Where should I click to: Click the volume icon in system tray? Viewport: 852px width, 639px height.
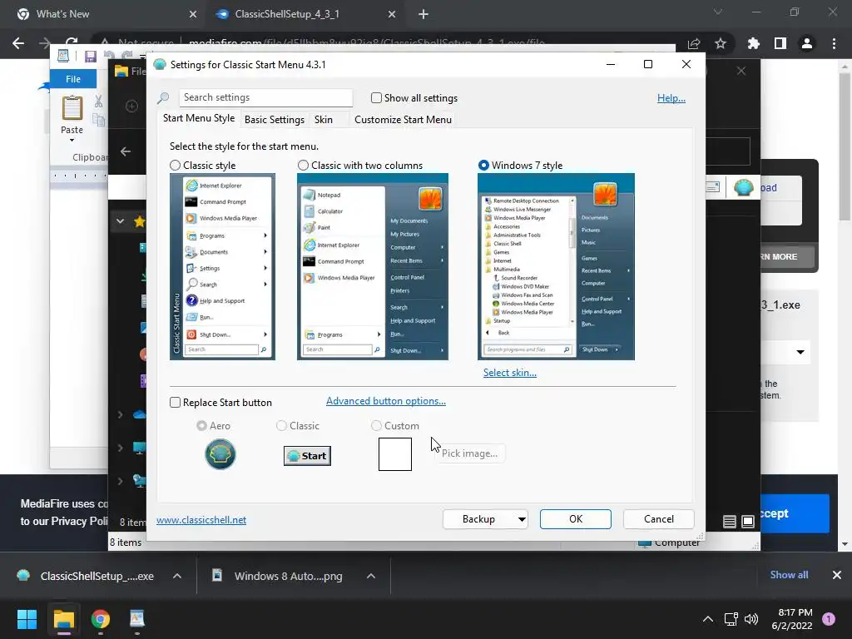(751, 619)
